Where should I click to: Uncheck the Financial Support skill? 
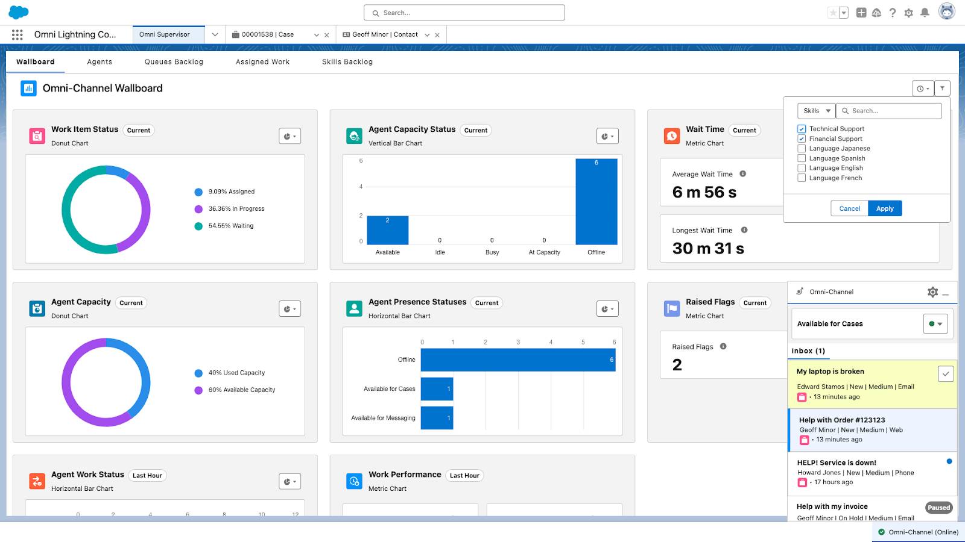pyautogui.click(x=802, y=139)
